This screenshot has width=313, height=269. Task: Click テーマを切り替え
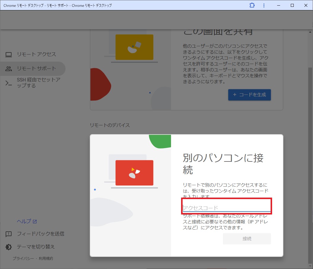coord(36,247)
